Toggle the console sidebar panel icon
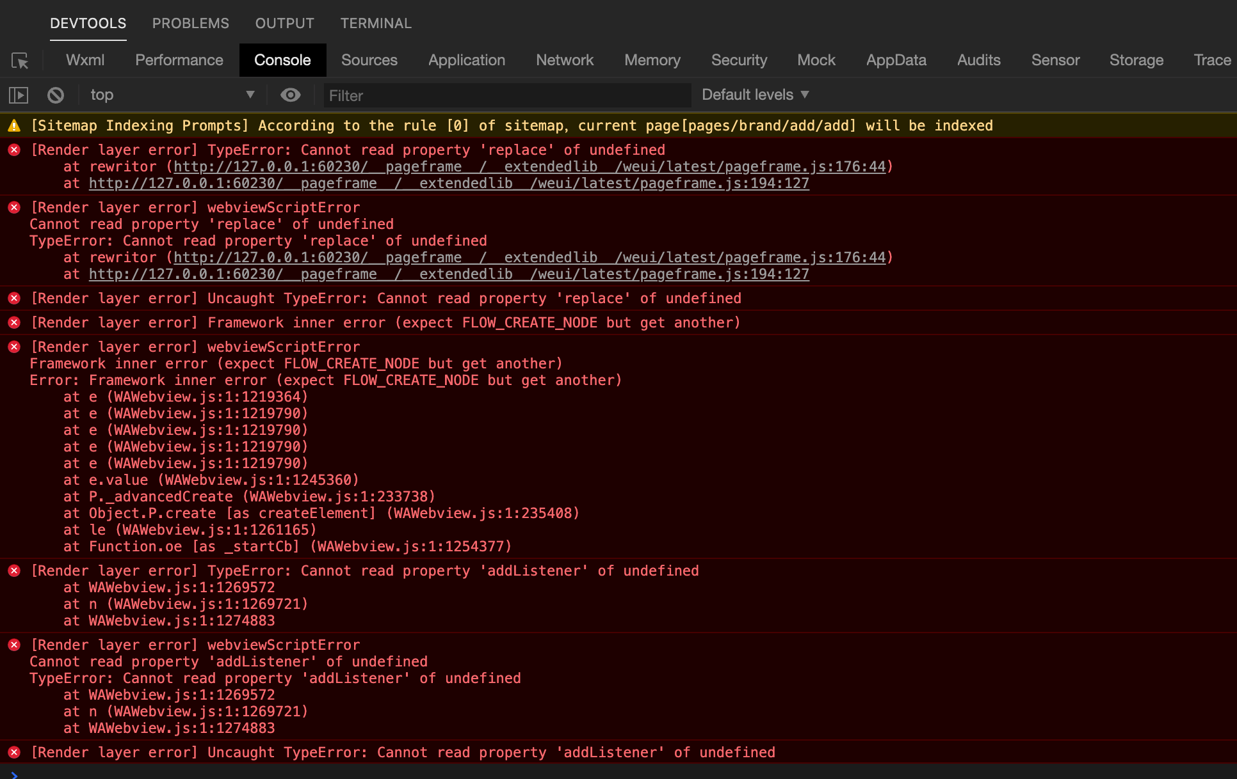This screenshot has width=1237, height=779. pyautogui.click(x=19, y=95)
